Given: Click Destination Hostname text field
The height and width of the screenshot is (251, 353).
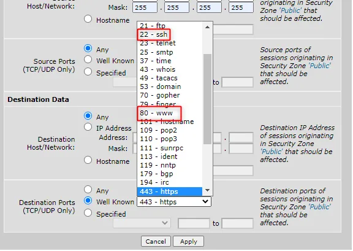Looking at the screenshot, I should pos(233,171).
